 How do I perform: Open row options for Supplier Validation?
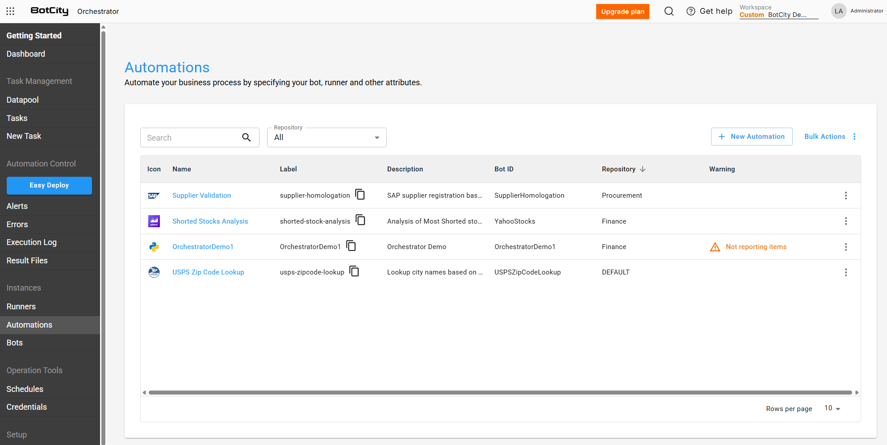click(x=845, y=195)
